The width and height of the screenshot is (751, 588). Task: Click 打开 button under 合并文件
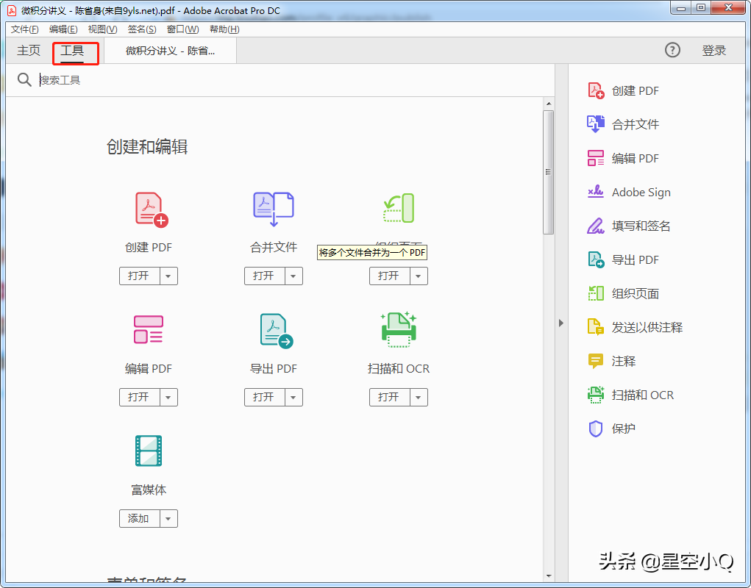pos(264,276)
